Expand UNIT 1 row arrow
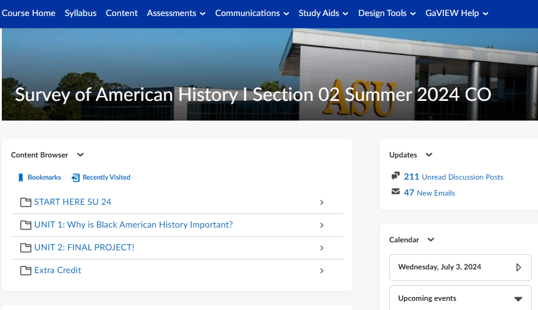The width and height of the screenshot is (538, 310). [322, 225]
